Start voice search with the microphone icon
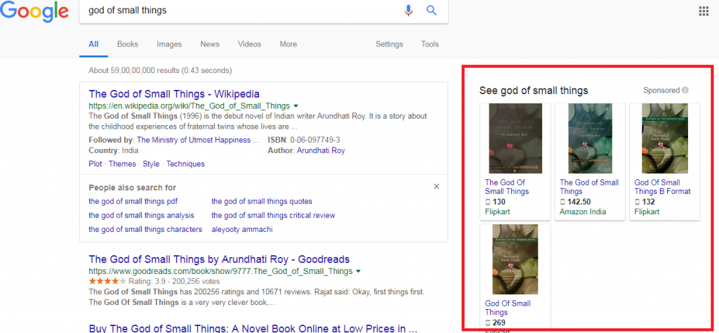This screenshot has width=719, height=333. 408,10
